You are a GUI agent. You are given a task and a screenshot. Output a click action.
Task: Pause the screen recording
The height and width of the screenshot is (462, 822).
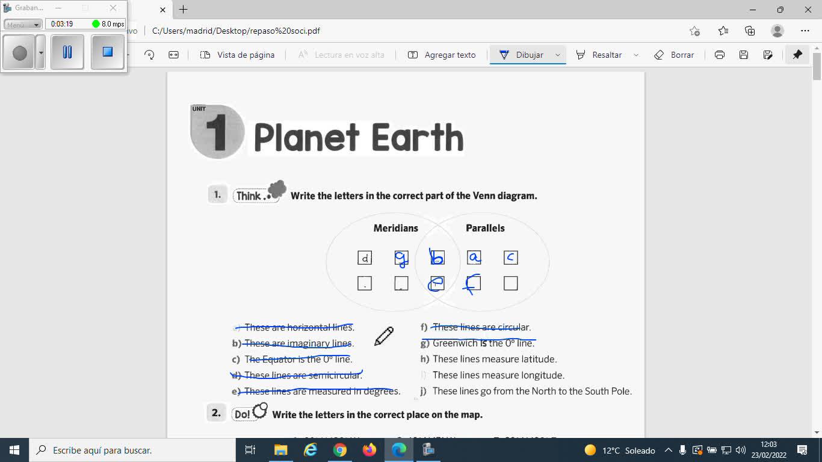pyautogui.click(x=67, y=52)
